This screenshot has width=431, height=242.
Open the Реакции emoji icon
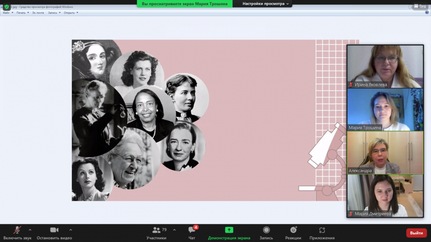click(293, 230)
